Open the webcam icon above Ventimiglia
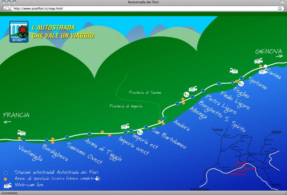The image size is (287, 195). tap(21, 133)
